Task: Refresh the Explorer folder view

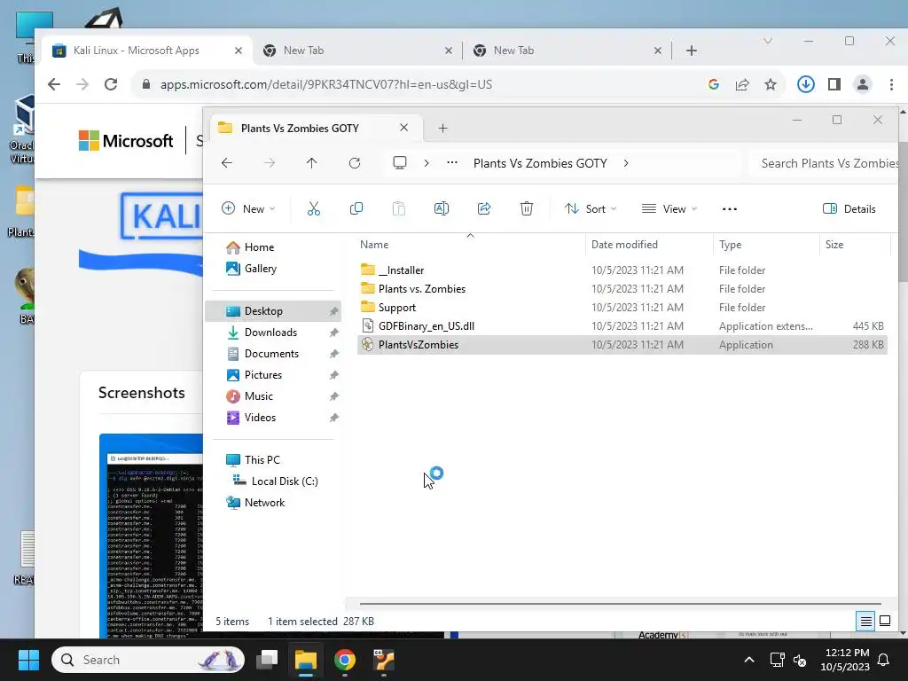Action: (x=355, y=163)
